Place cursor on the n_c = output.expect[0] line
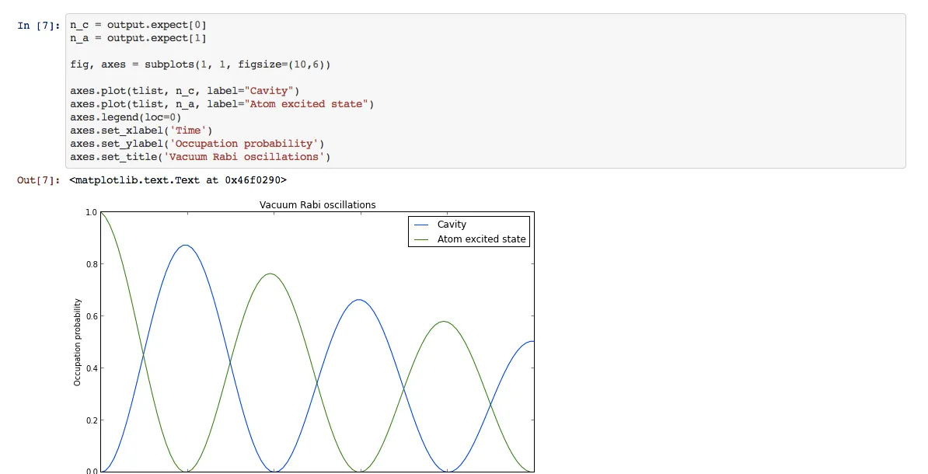Image resolution: width=928 pixels, height=474 pixels. pyautogui.click(x=138, y=25)
